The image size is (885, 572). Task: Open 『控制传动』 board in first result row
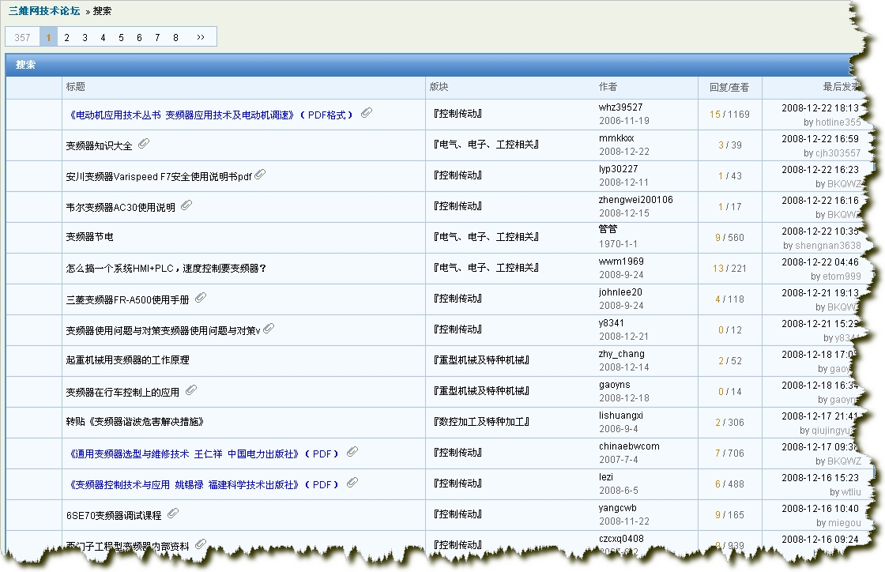pos(458,114)
